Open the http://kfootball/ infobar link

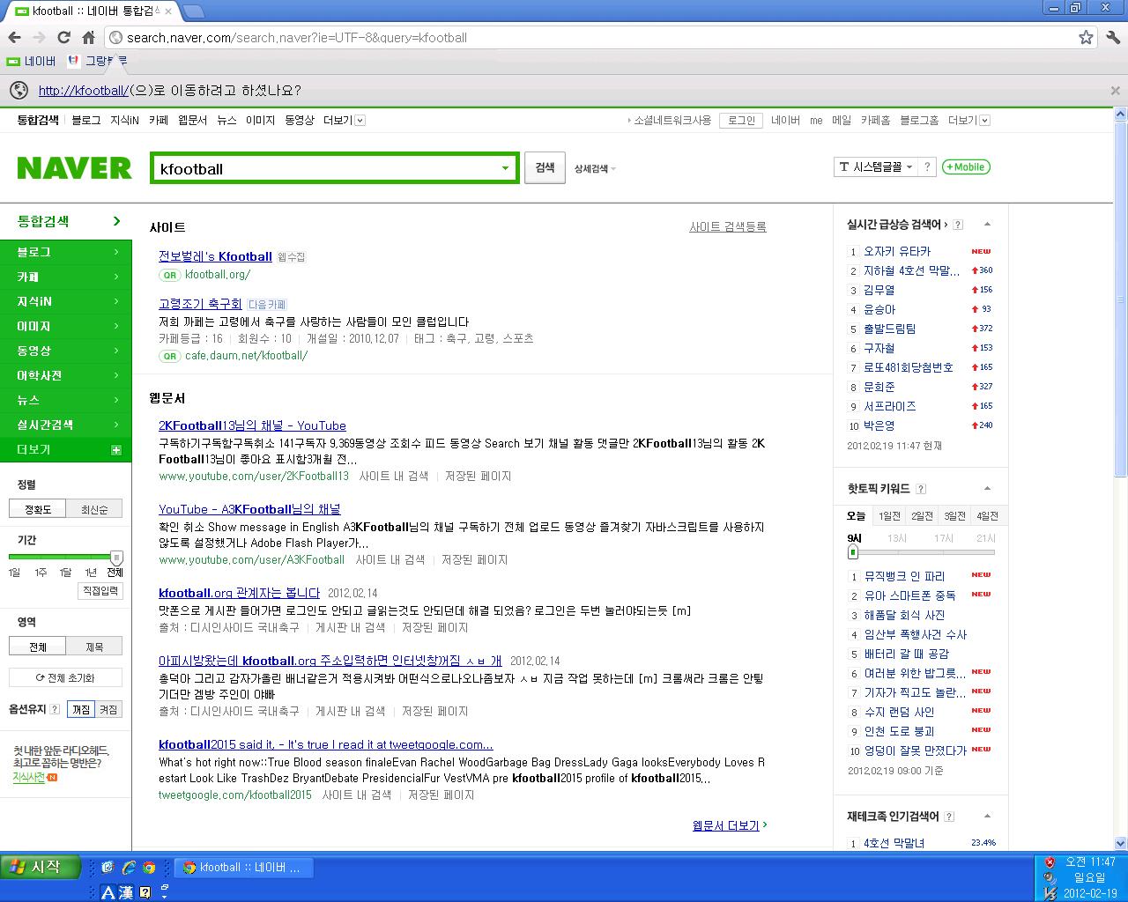(x=84, y=91)
